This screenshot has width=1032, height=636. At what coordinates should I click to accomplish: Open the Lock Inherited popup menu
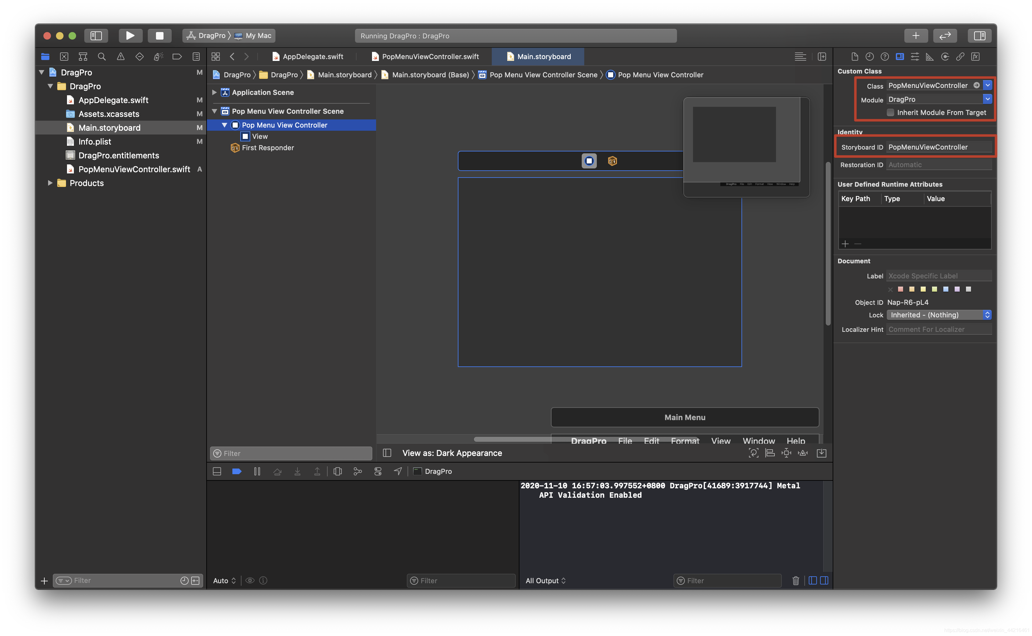[939, 315]
